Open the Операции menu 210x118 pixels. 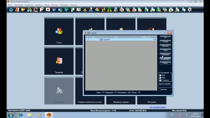pyautogui.click(x=19, y=5)
